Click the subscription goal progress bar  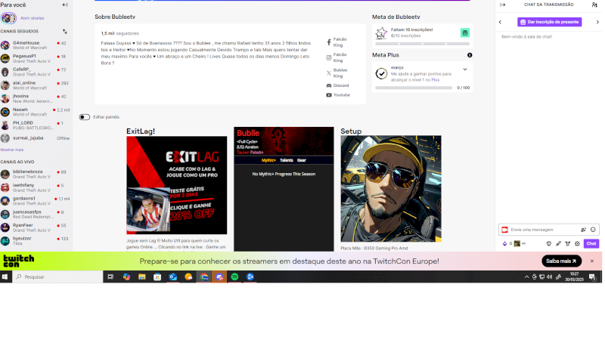tap(422, 44)
